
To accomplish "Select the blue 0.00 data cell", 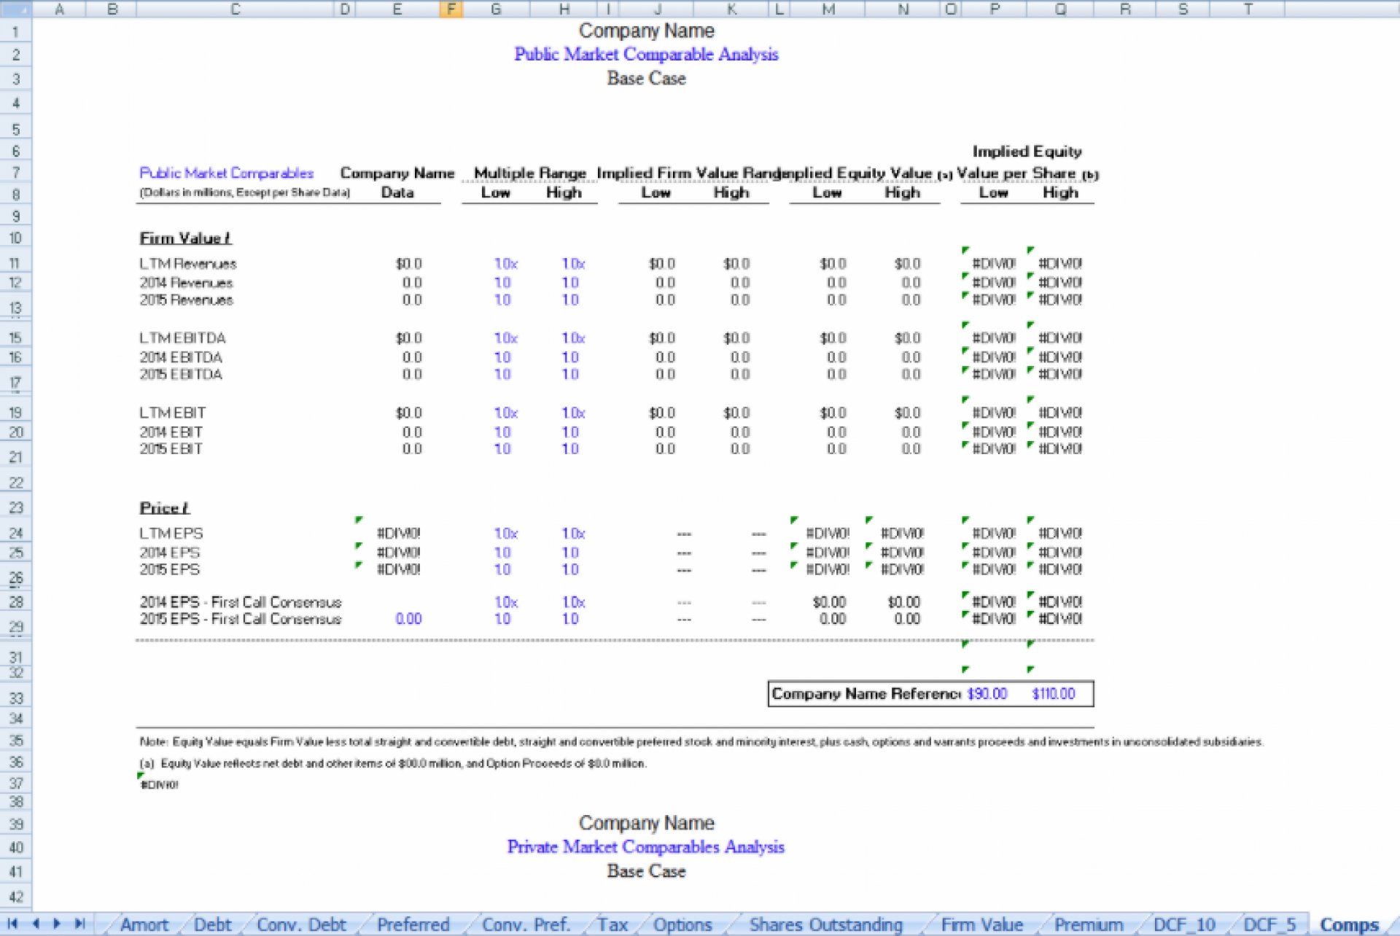I will coord(408,619).
